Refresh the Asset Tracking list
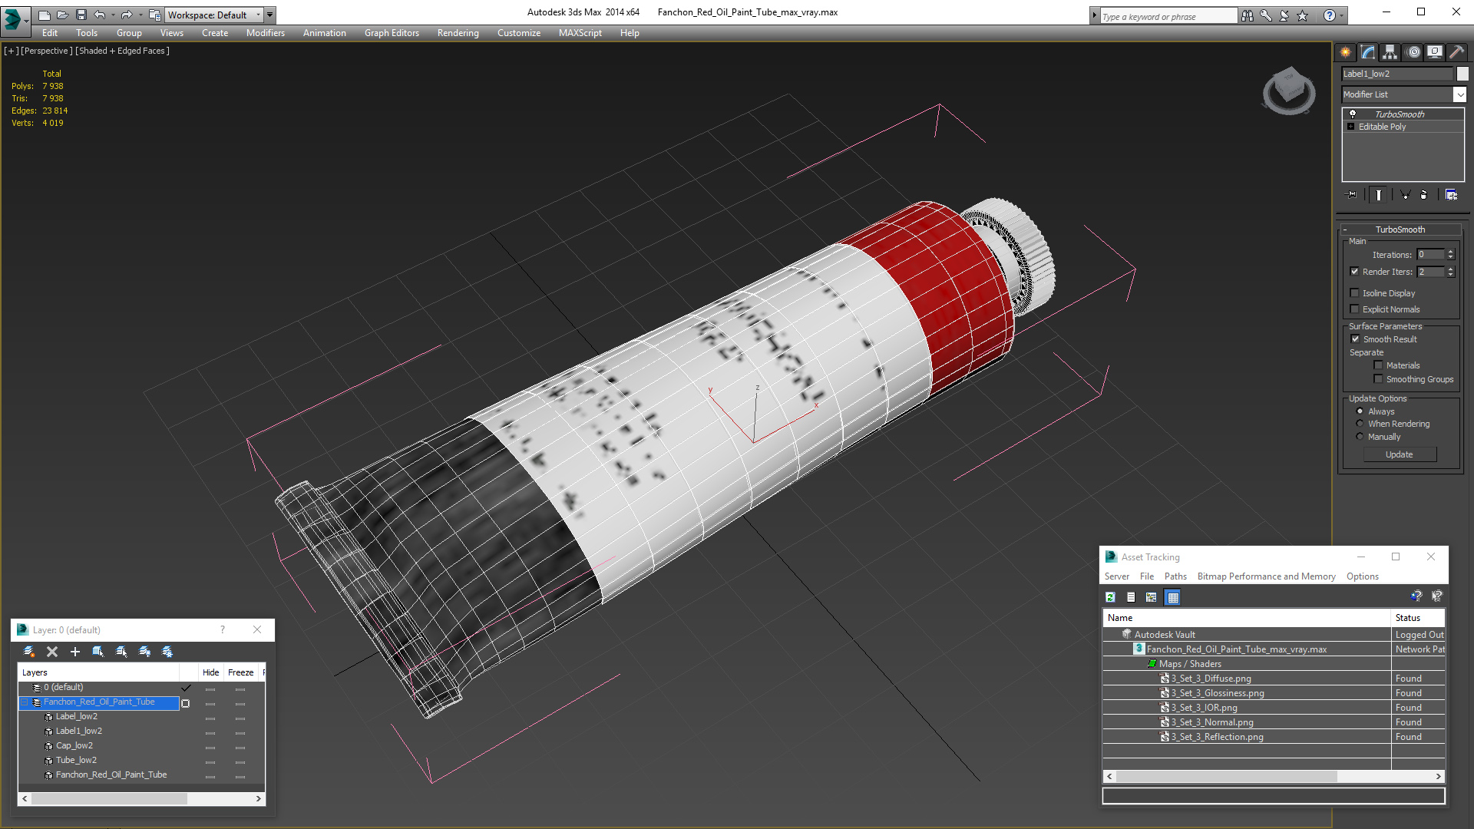 [1110, 597]
